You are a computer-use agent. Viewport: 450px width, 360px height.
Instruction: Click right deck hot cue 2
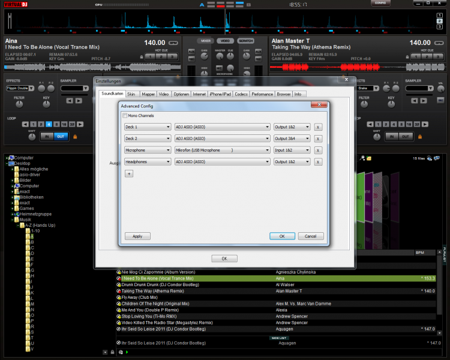[x=427, y=57]
